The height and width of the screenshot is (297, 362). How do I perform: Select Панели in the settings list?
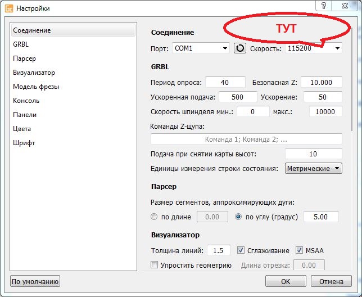[73, 115]
